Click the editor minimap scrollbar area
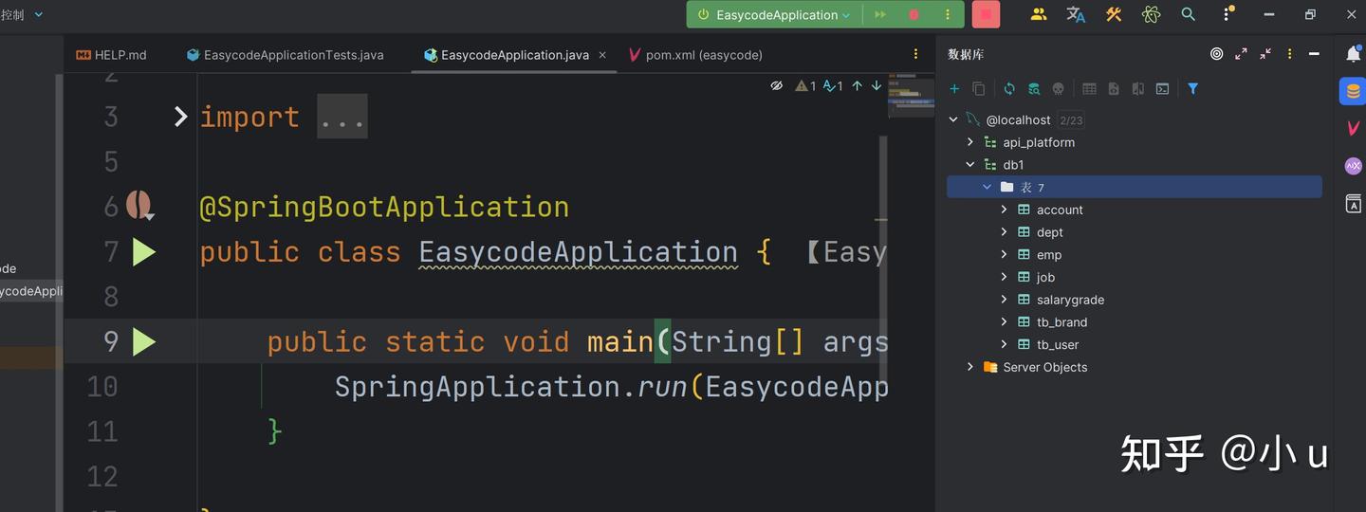Viewport: 1366px width, 512px height. pos(912,95)
